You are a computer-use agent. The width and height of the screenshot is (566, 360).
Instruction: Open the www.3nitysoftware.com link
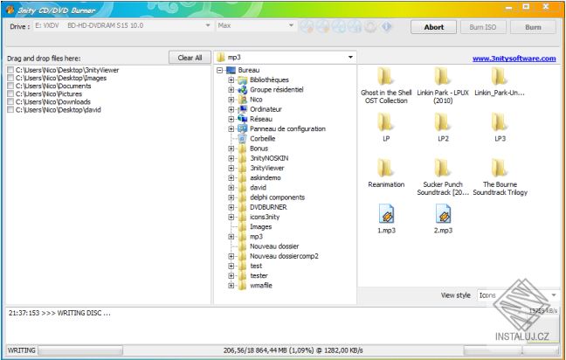[x=514, y=59]
